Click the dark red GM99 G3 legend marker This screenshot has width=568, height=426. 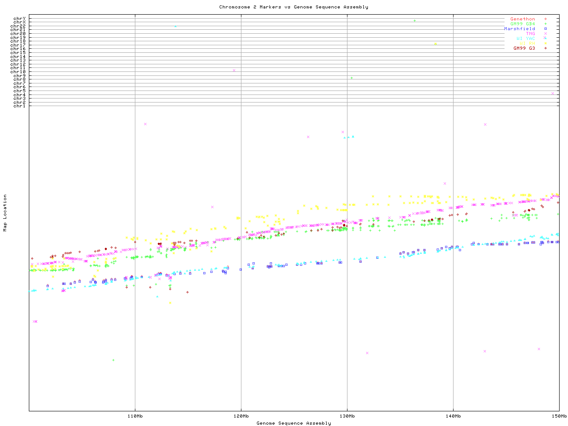(545, 48)
